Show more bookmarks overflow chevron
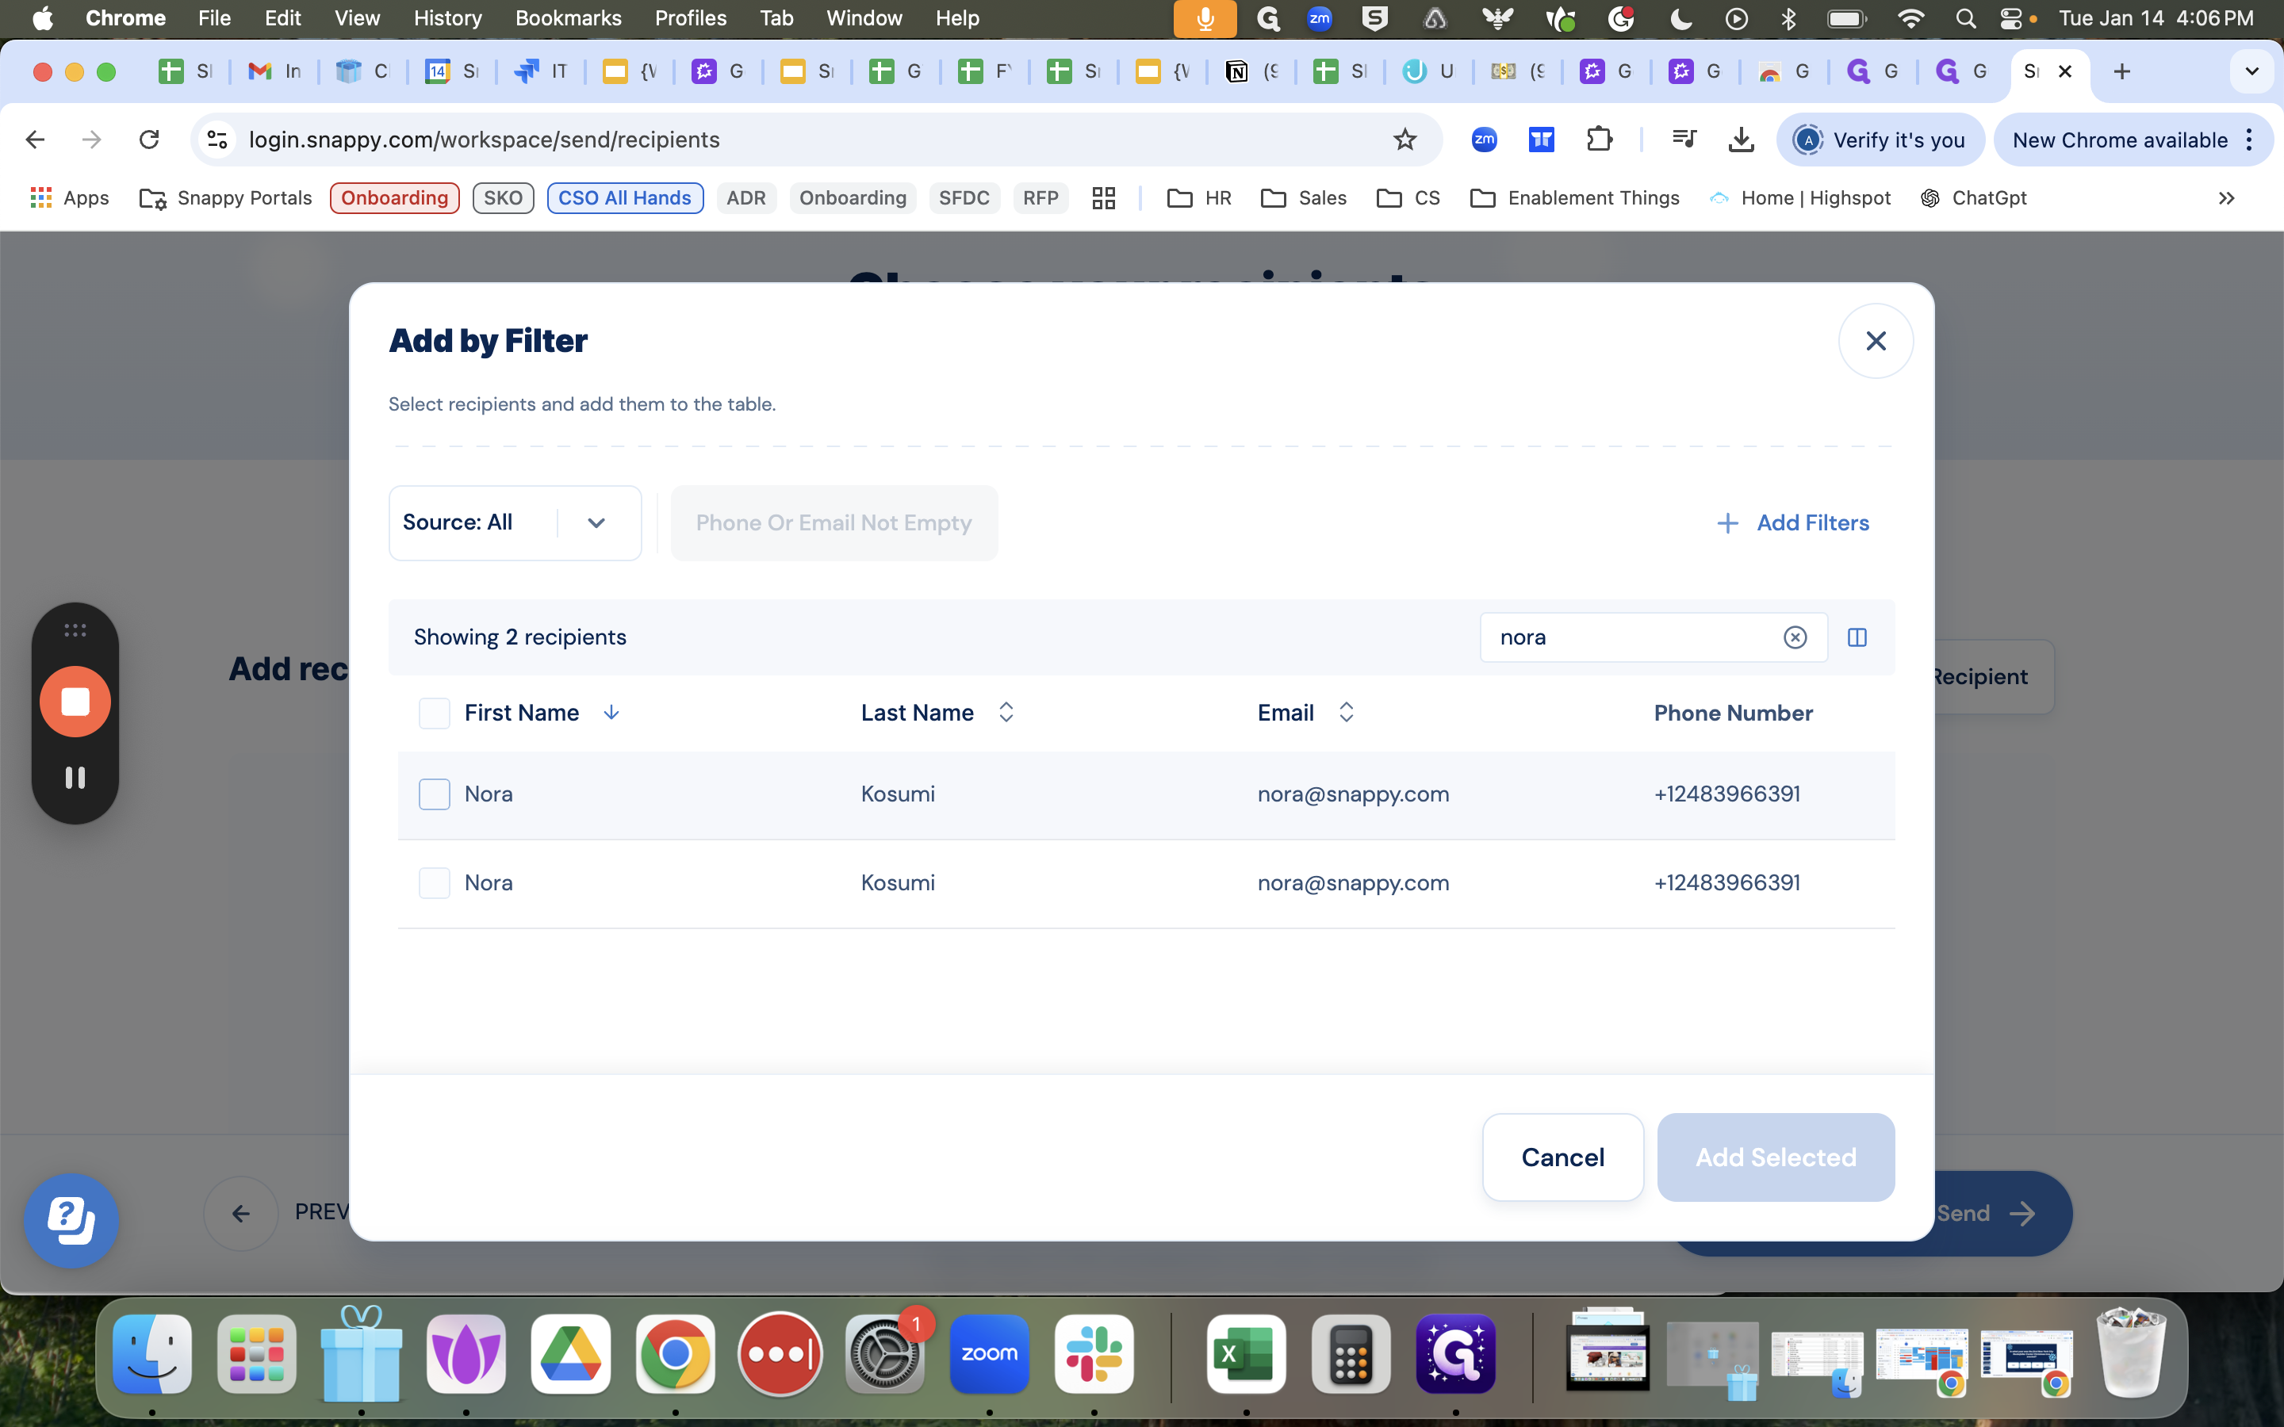Image resolution: width=2284 pixels, height=1427 pixels. click(2226, 198)
